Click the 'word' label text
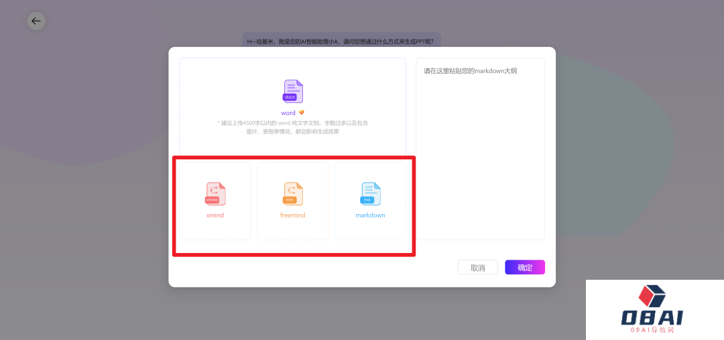The image size is (724, 340). (288, 113)
